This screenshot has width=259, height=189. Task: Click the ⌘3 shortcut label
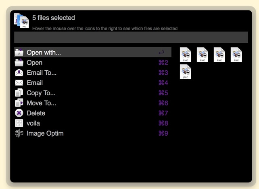click(x=163, y=73)
